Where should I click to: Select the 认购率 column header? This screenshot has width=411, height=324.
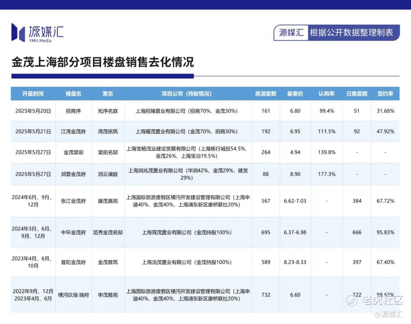pyautogui.click(x=327, y=94)
